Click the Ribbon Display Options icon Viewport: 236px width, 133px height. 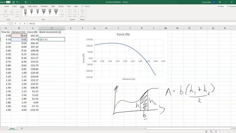click(x=220, y=2)
